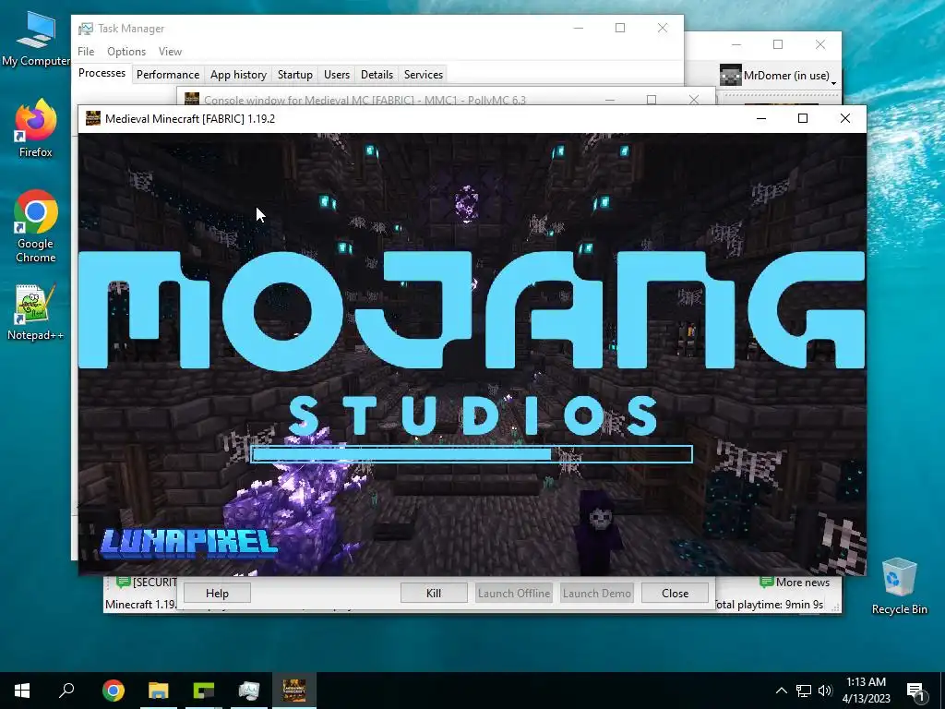This screenshot has width=945, height=709.
Task: Click the Total playtime status text
Action: point(769,604)
